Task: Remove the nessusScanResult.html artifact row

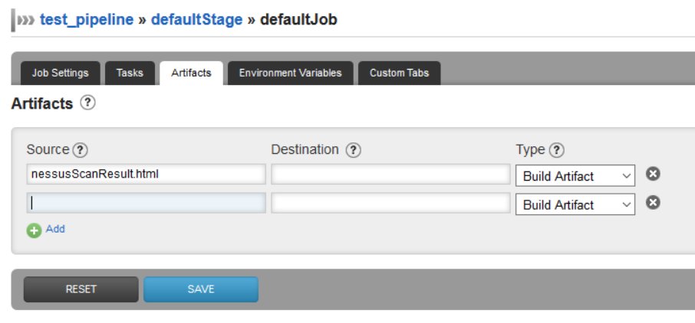Action: pos(653,174)
